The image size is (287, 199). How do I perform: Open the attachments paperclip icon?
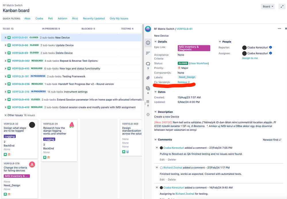click(148, 78)
